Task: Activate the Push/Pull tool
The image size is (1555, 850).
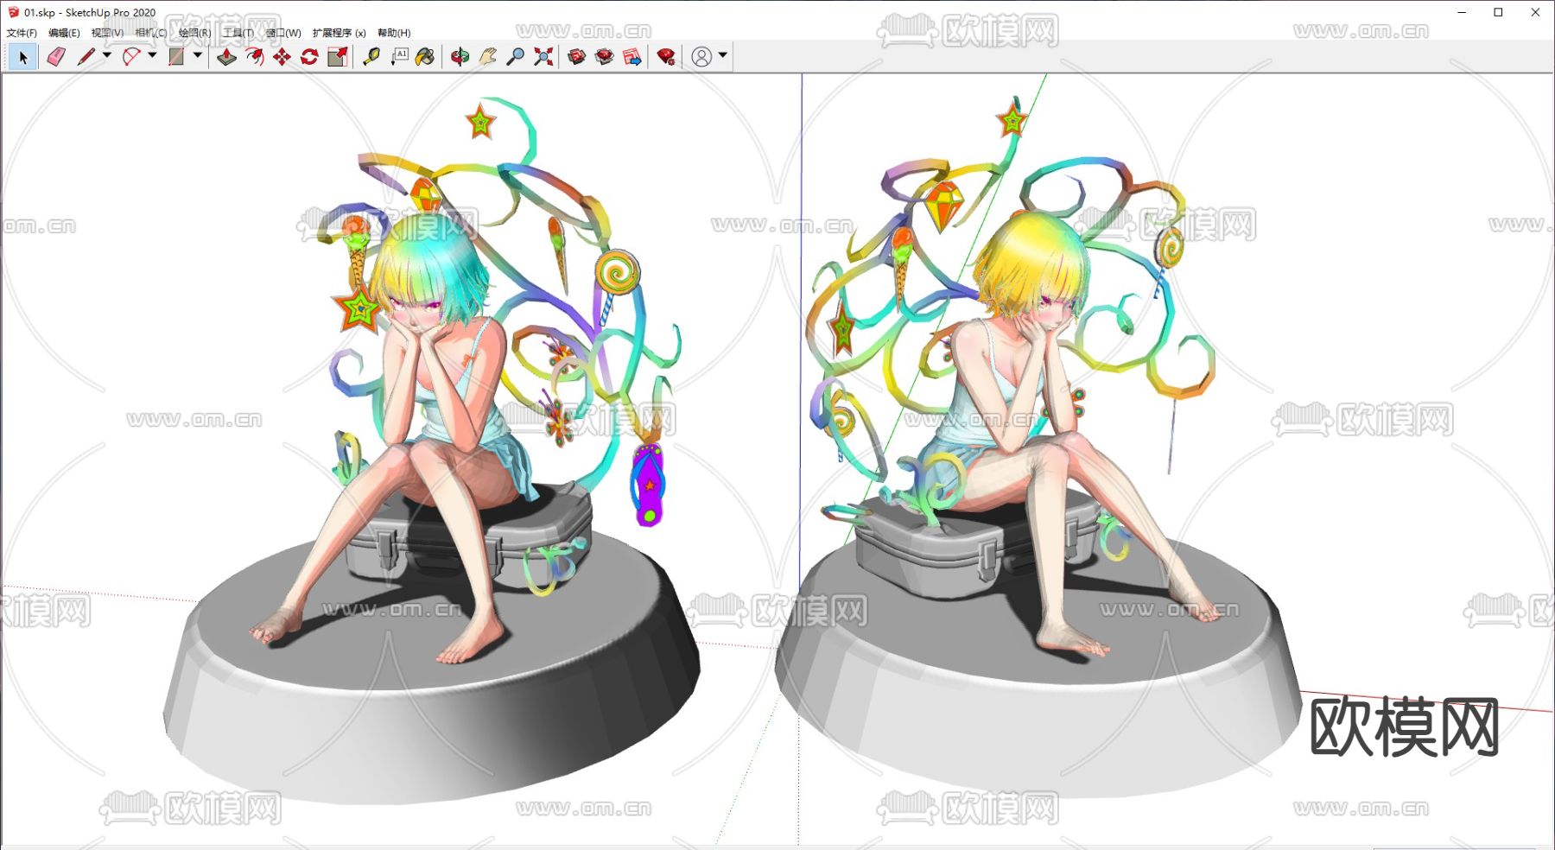Action: pyautogui.click(x=226, y=57)
